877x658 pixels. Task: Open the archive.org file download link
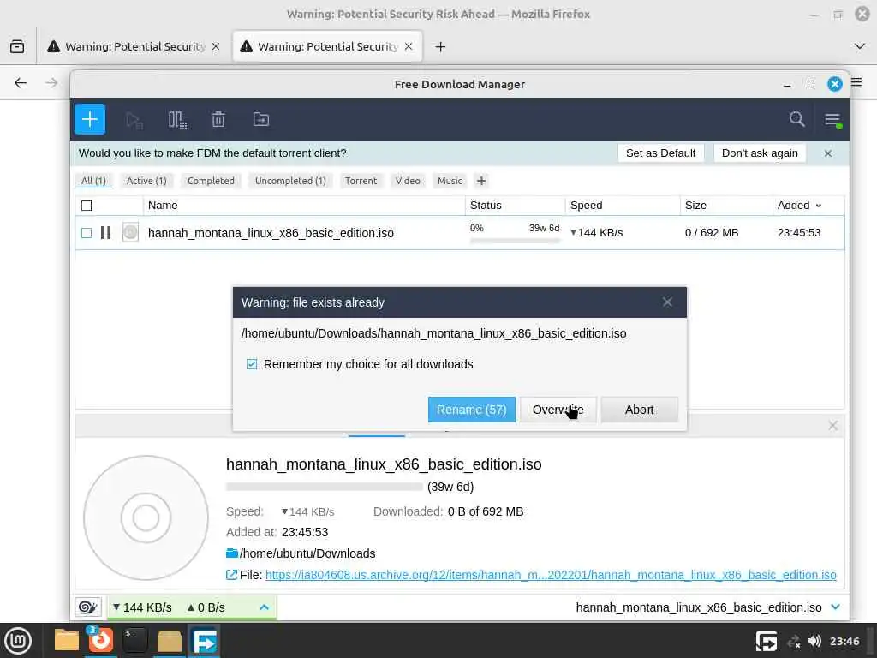click(x=551, y=575)
